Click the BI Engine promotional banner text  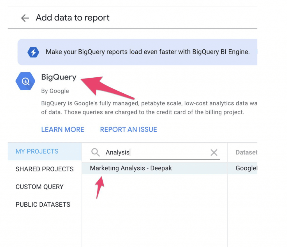tap(148, 52)
